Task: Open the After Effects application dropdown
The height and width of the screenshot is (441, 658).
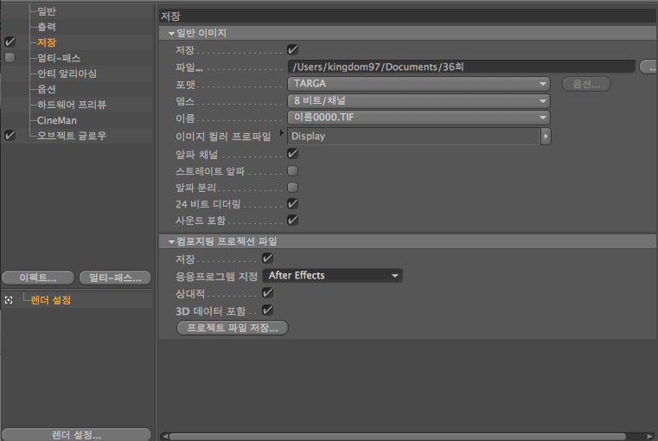Action: coord(333,276)
